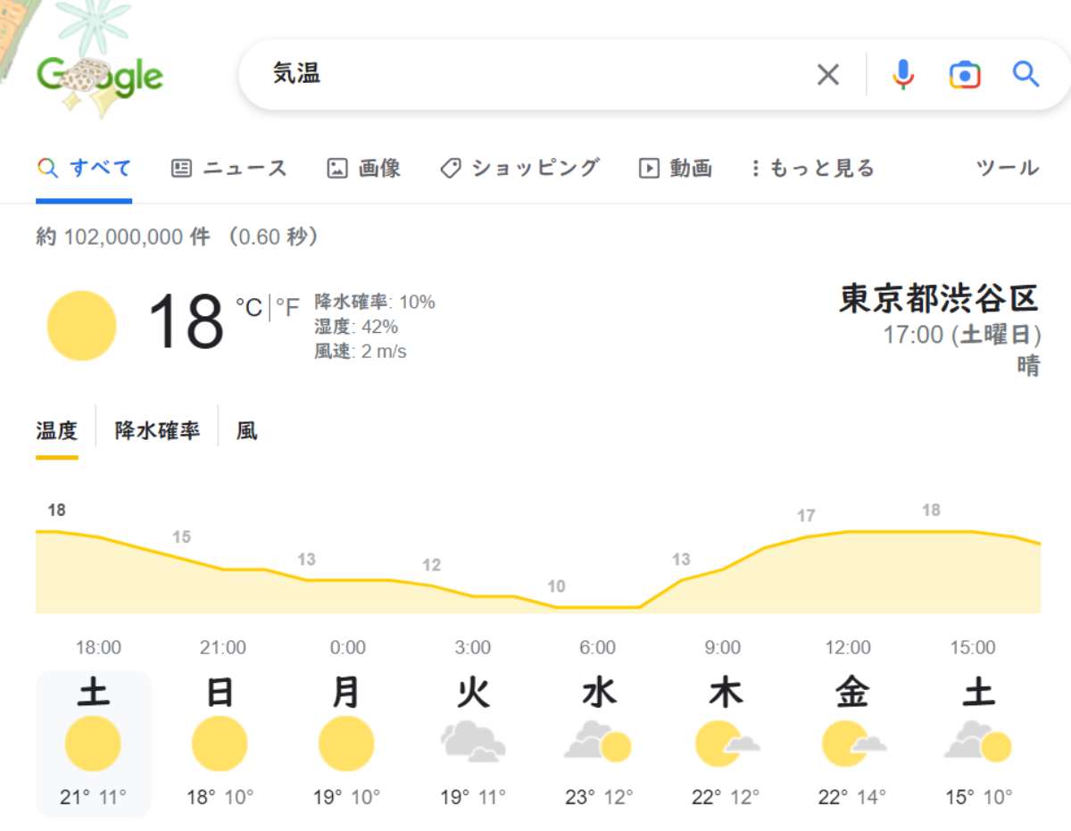1071x831 pixels.
Task: Click the voice search microphone icon
Action: 903,75
